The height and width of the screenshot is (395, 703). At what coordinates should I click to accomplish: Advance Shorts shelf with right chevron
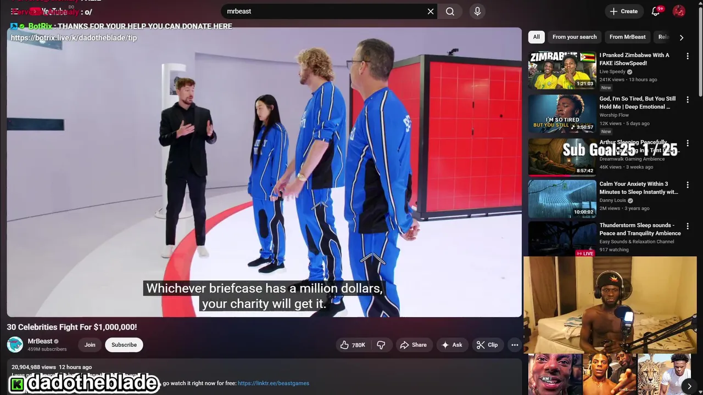pyautogui.click(x=689, y=386)
